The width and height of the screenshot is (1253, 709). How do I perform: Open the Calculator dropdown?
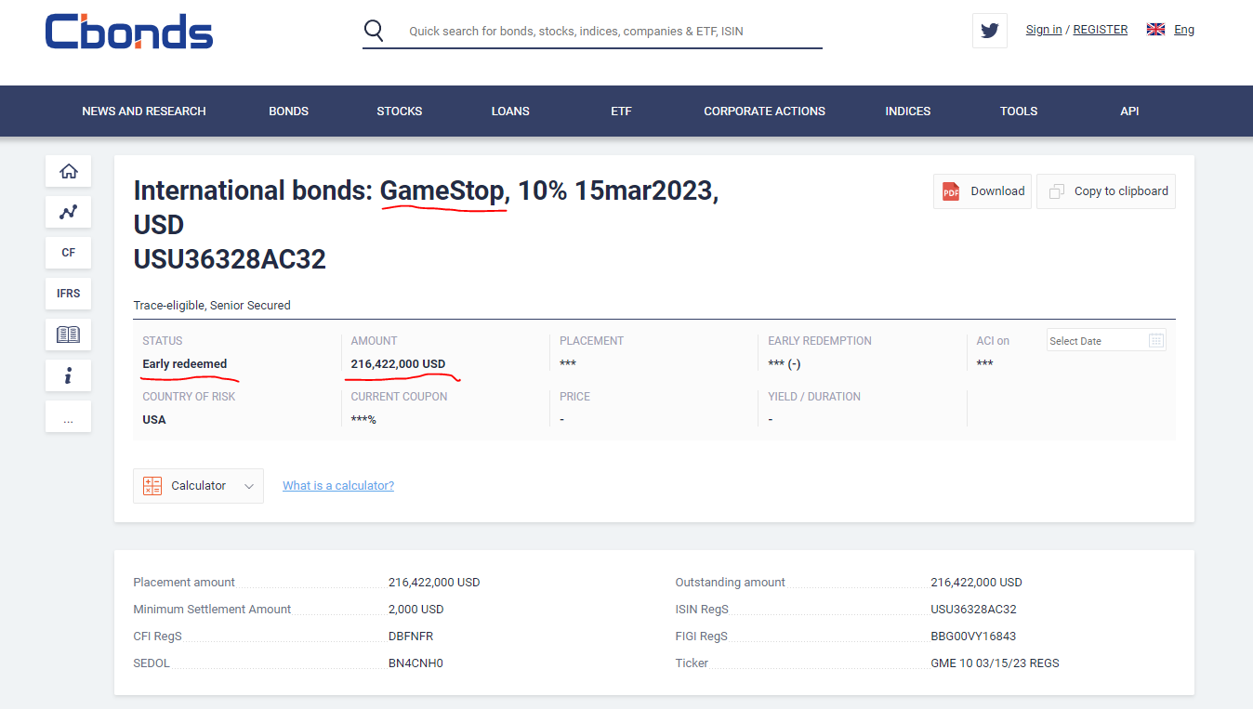198,486
